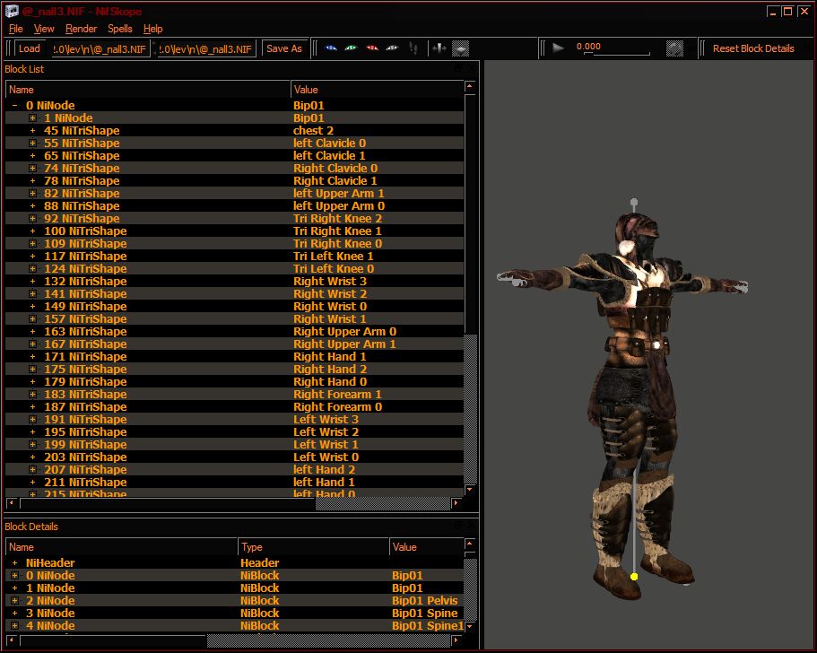The image size is (817, 653).
Task: Select row 163 NiTriShape
Action: [234, 332]
